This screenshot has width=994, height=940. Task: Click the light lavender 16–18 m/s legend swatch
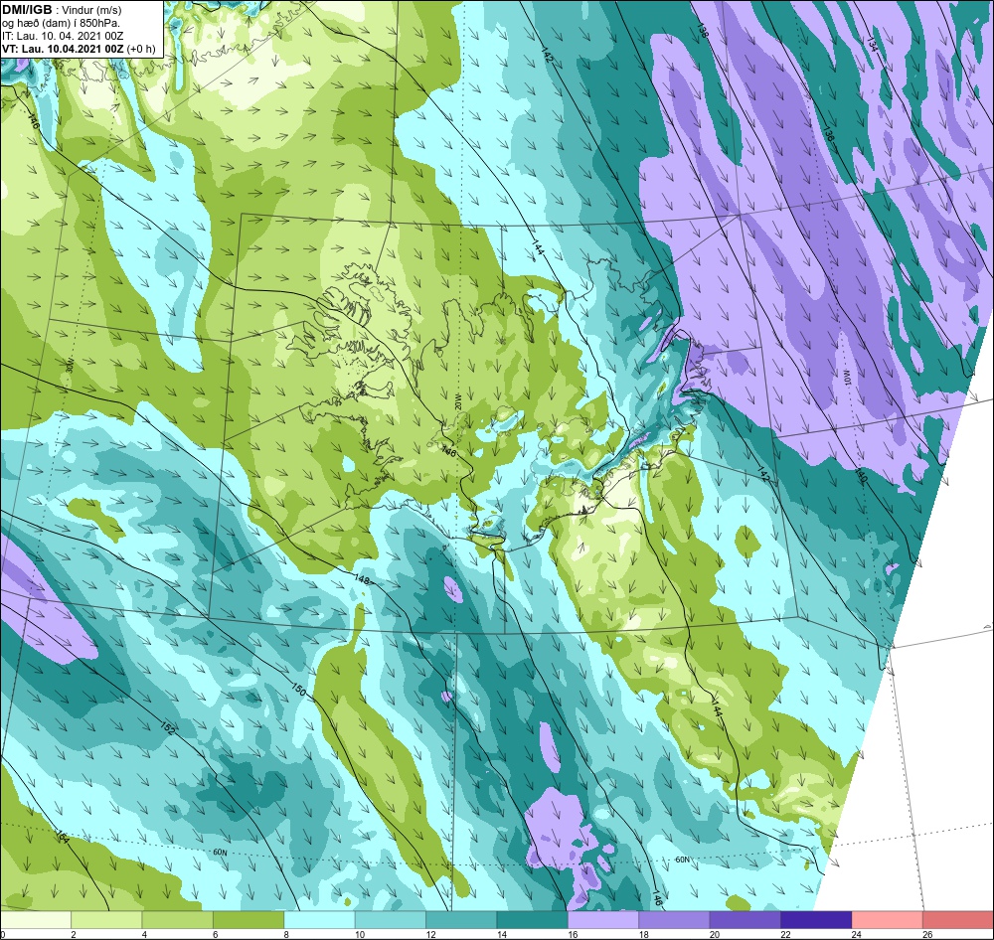tap(603, 920)
